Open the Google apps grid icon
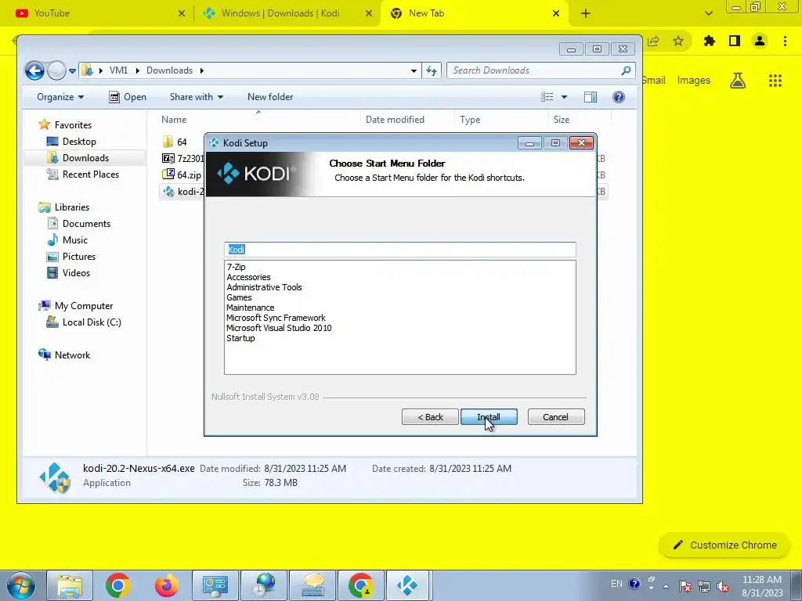 775,81
